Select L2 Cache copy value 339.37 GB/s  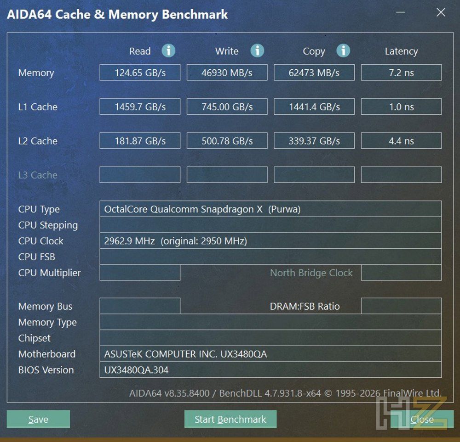pyautogui.click(x=314, y=141)
